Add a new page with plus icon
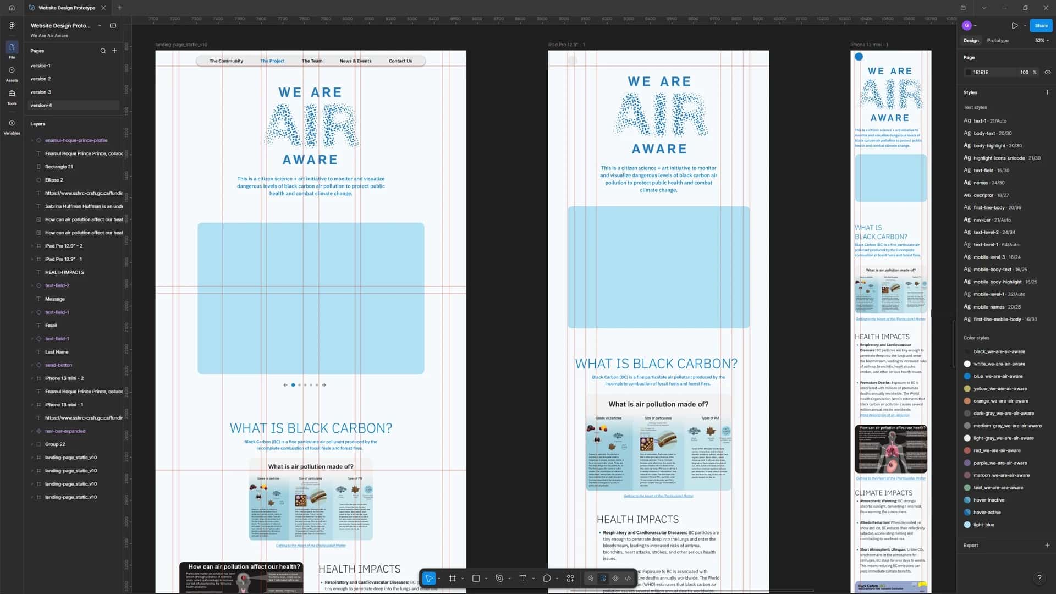1056x594 pixels. click(x=114, y=51)
